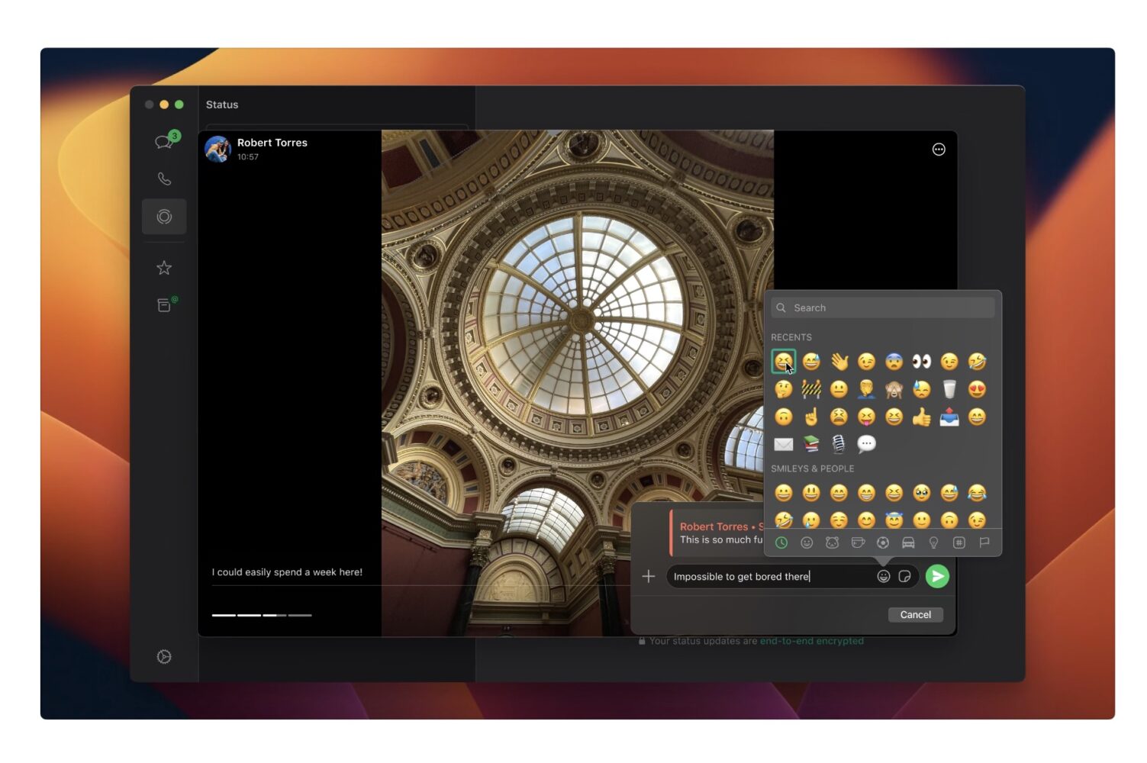Send the status reply message

(x=937, y=576)
